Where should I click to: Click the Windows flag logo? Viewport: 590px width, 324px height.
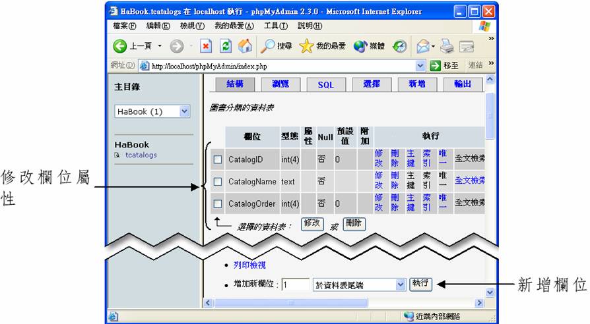484,26
